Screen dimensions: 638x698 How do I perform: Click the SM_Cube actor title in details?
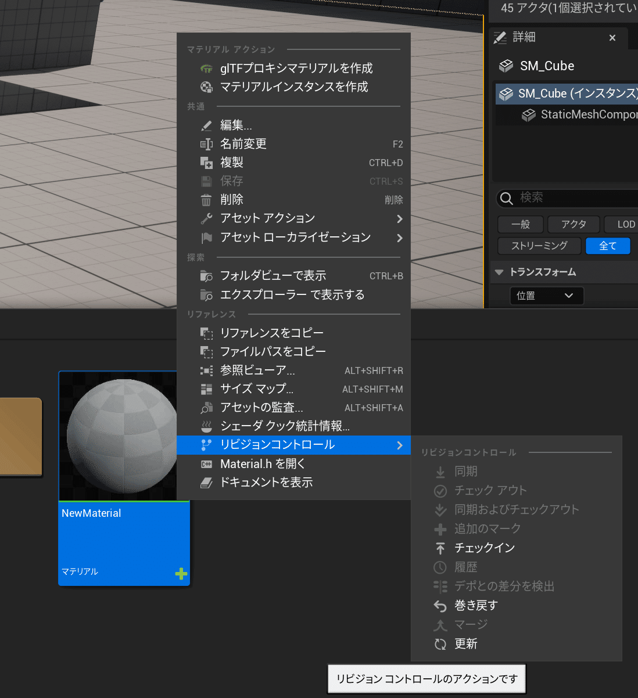547,66
